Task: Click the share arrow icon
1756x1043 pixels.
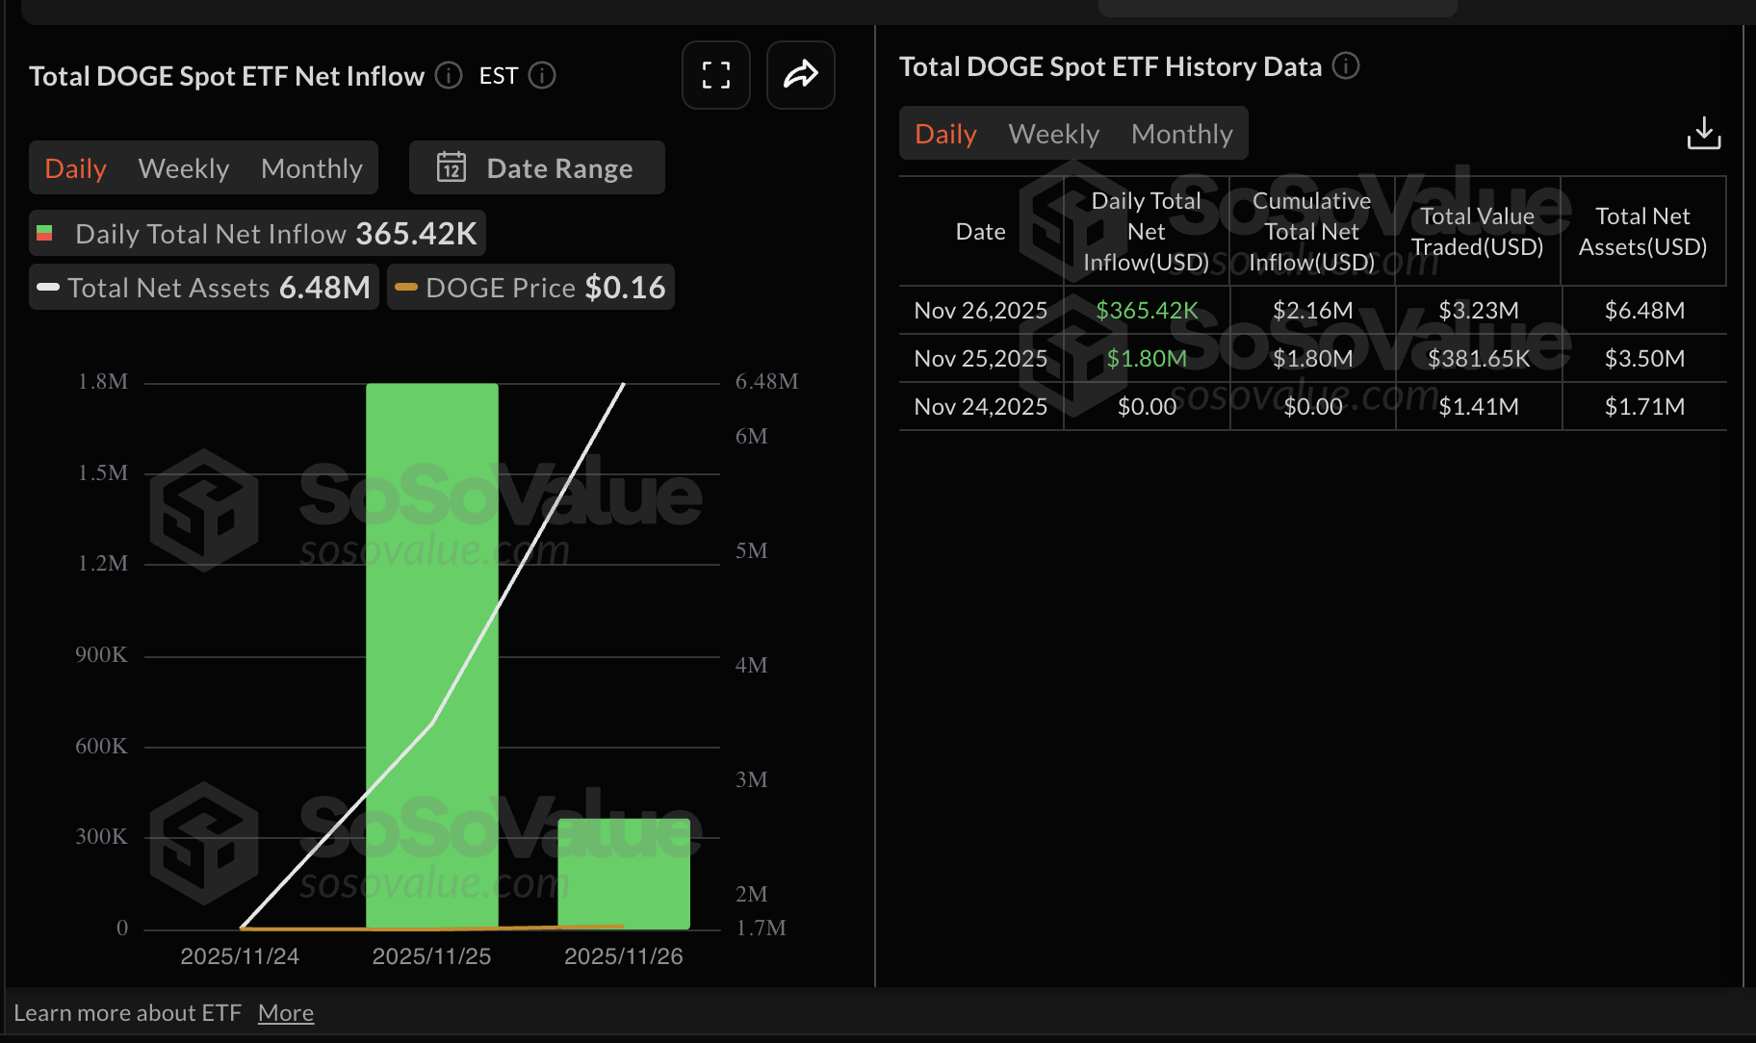Action: coord(800,75)
